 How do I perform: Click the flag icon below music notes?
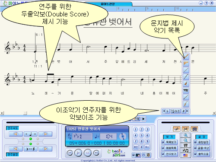point(186,155)
